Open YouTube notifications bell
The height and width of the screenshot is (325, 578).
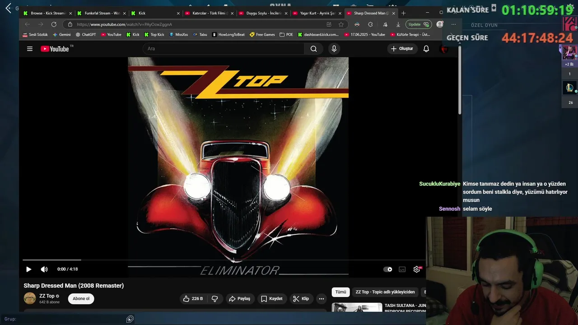point(426,49)
